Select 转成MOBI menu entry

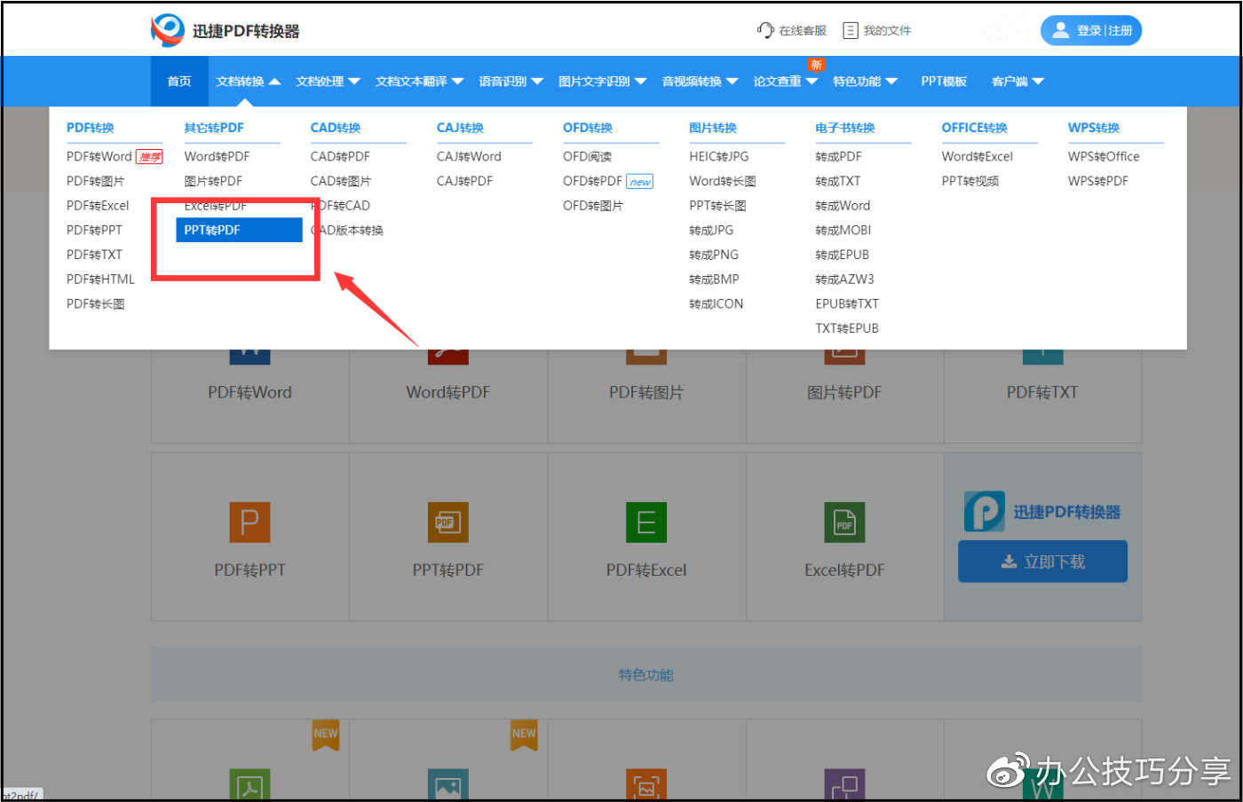pyautogui.click(x=843, y=230)
